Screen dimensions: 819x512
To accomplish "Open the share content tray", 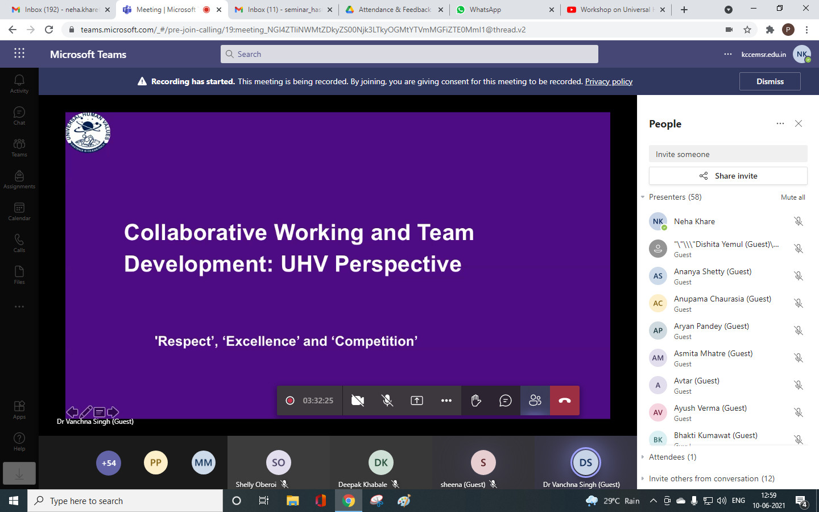I will [x=417, y=400].
